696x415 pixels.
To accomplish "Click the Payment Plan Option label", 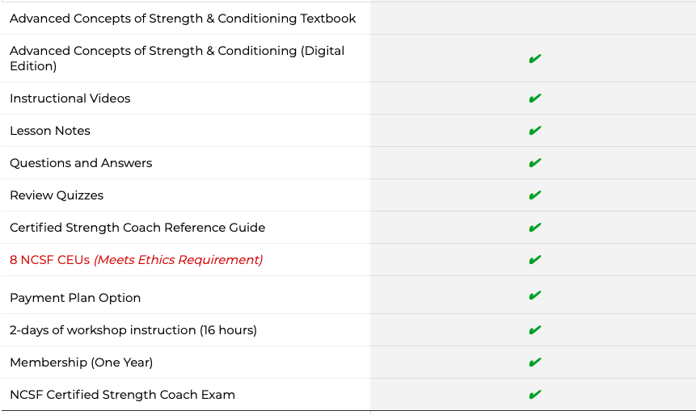I will pyautogui.click(x=75, y=298).
